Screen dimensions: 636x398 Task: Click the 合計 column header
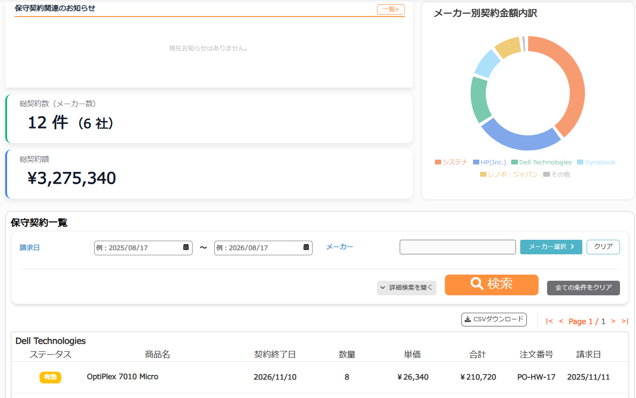(477, 355)
